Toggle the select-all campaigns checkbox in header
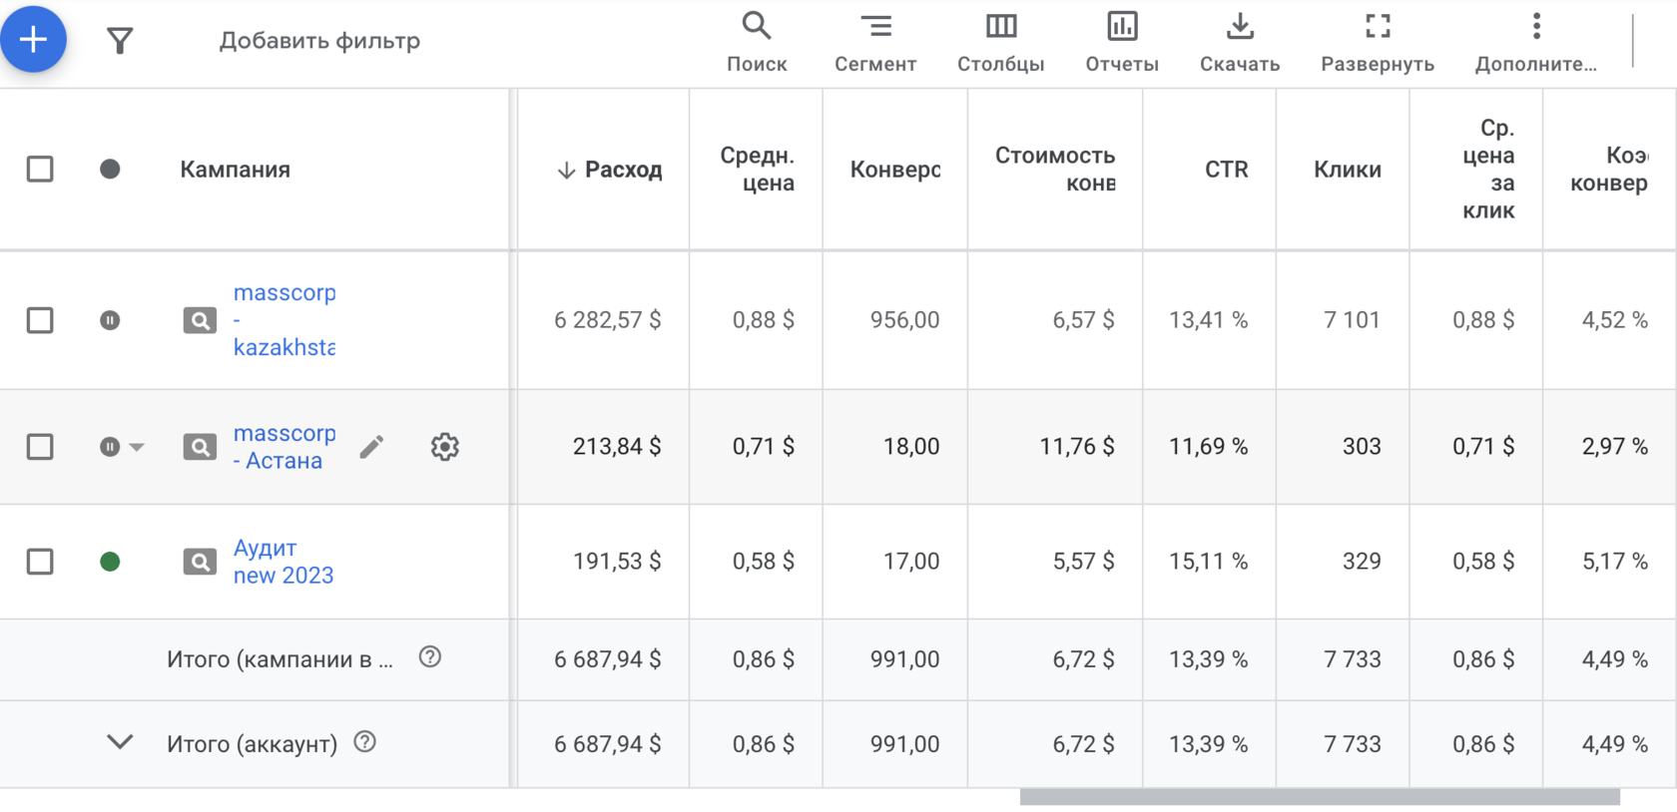This screenshot has width=1677, height=812. (x=40, y=170)
